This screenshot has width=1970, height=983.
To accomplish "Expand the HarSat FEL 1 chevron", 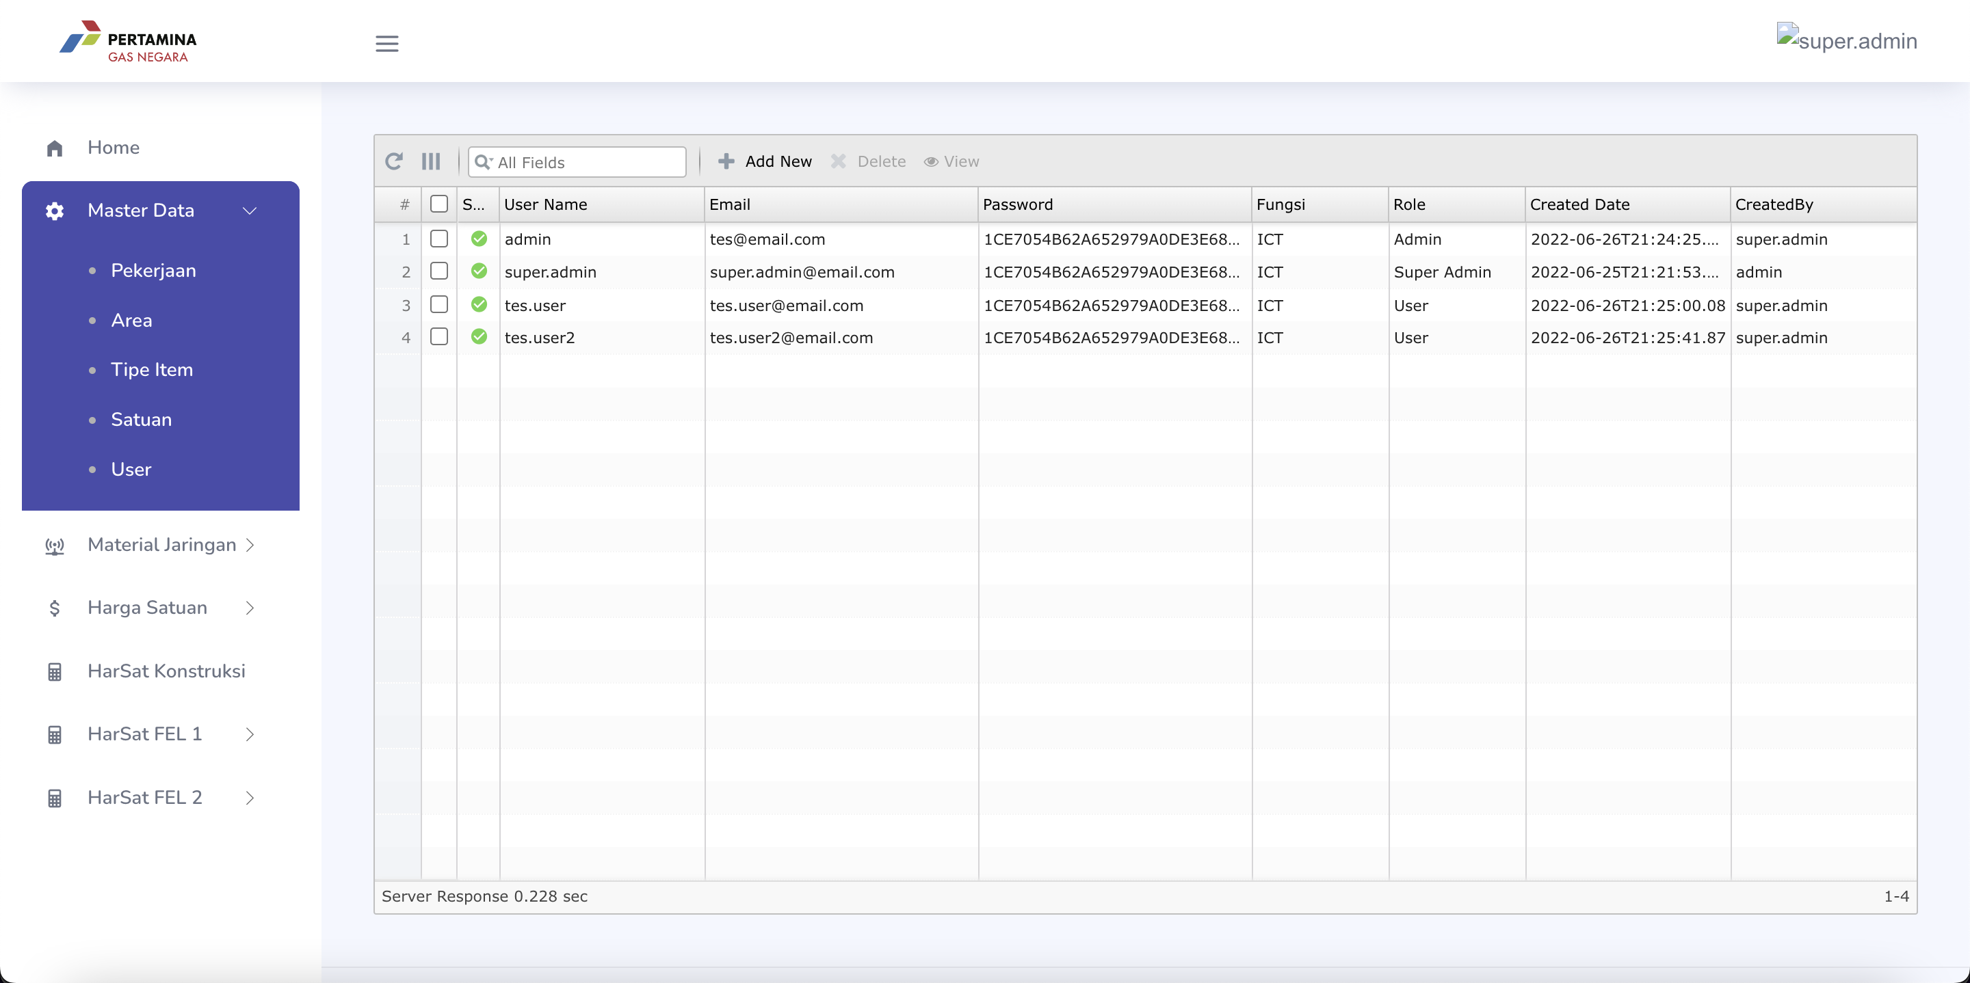I will [x=250, y=735].
